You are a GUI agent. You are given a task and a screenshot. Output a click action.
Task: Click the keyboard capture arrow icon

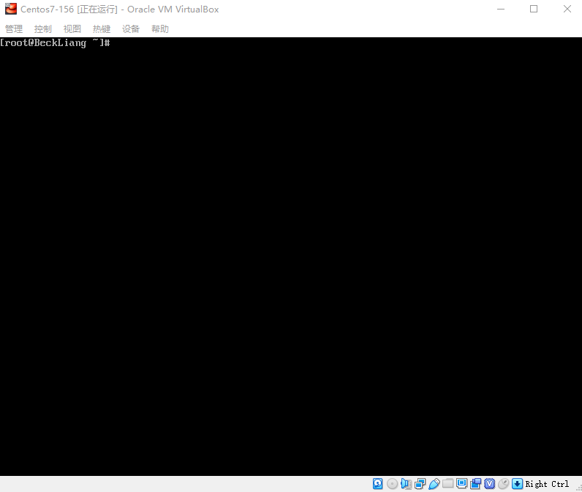pos(517,483)
